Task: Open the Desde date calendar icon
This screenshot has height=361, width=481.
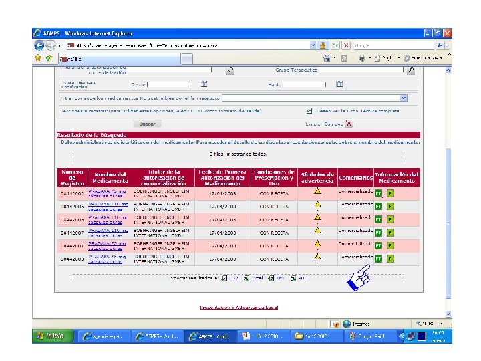Action: click(x=204, y=84)
